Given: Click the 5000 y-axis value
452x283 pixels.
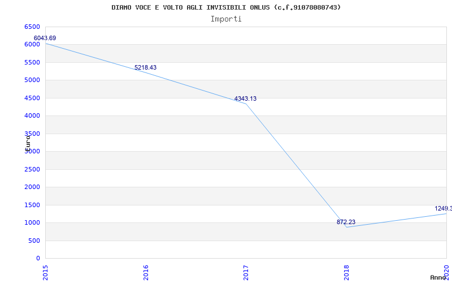Looking at the screenshot, I should (32, 80).
